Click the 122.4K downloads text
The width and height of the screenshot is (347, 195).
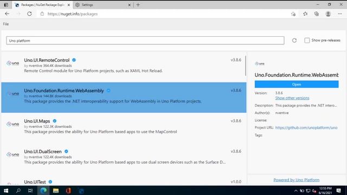(x=57, y=157)
